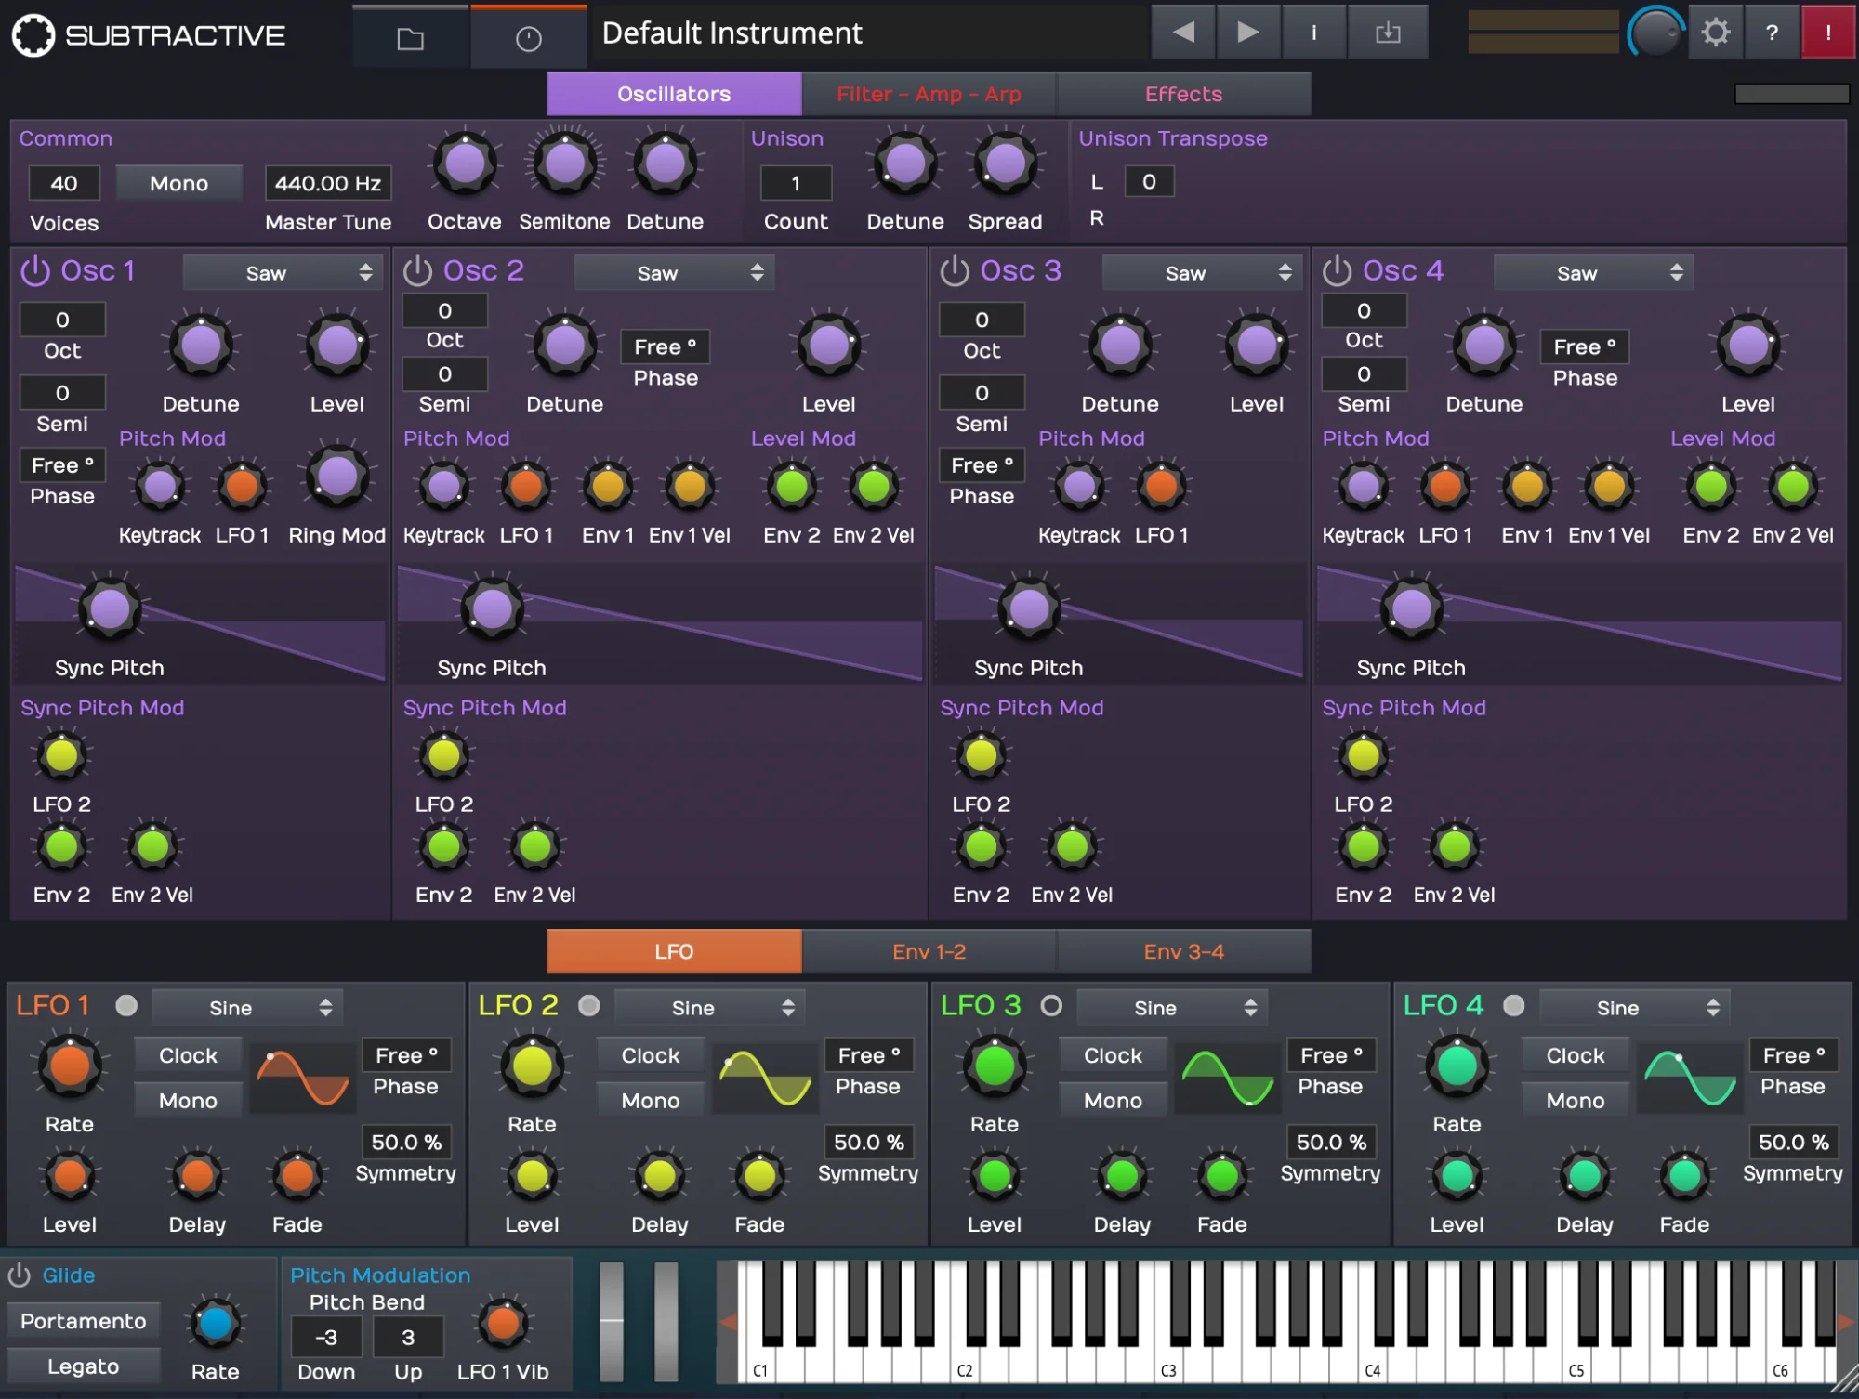Open Osc 1 Saw waveform dropdown
The height and width of the screenshot is (1399, 1859).
pos(283,273)
